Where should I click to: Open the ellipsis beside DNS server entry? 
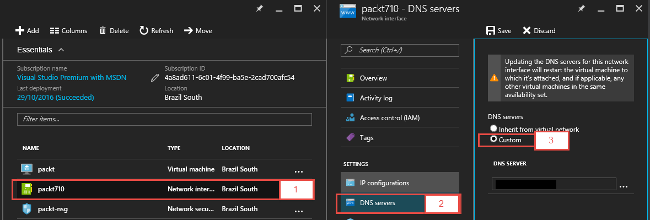click(623, 187)
